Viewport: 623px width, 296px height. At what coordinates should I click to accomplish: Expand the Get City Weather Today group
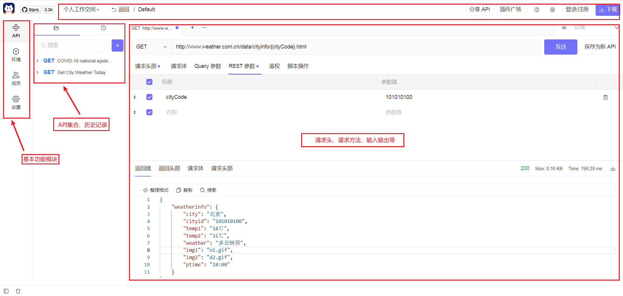point(37,72)
